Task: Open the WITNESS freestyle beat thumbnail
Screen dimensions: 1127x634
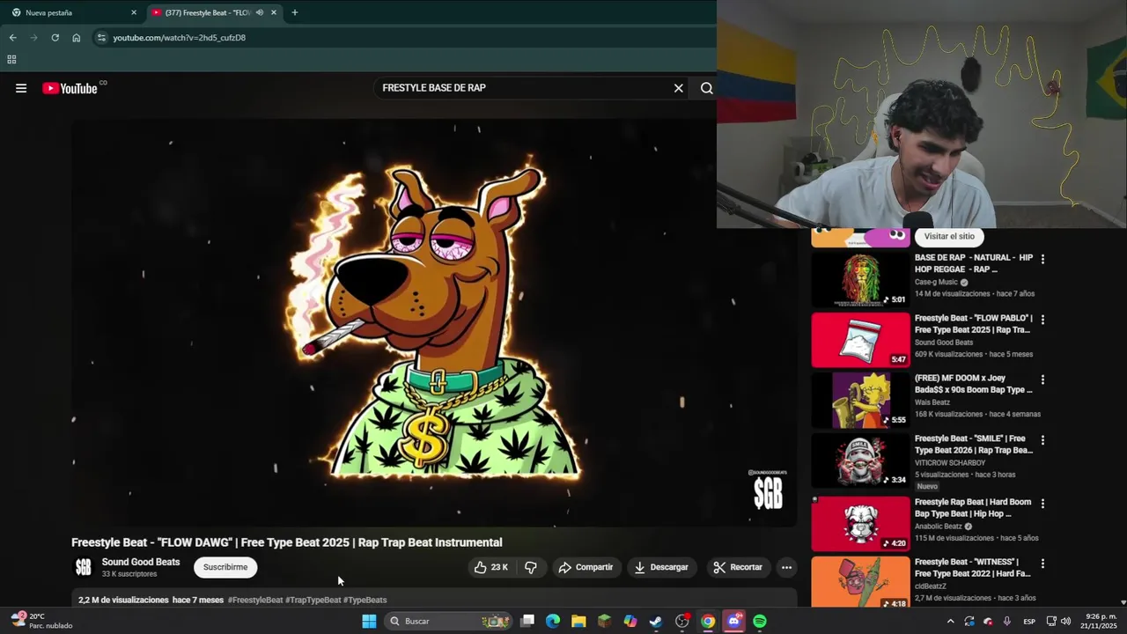Action: pos(860,582)
